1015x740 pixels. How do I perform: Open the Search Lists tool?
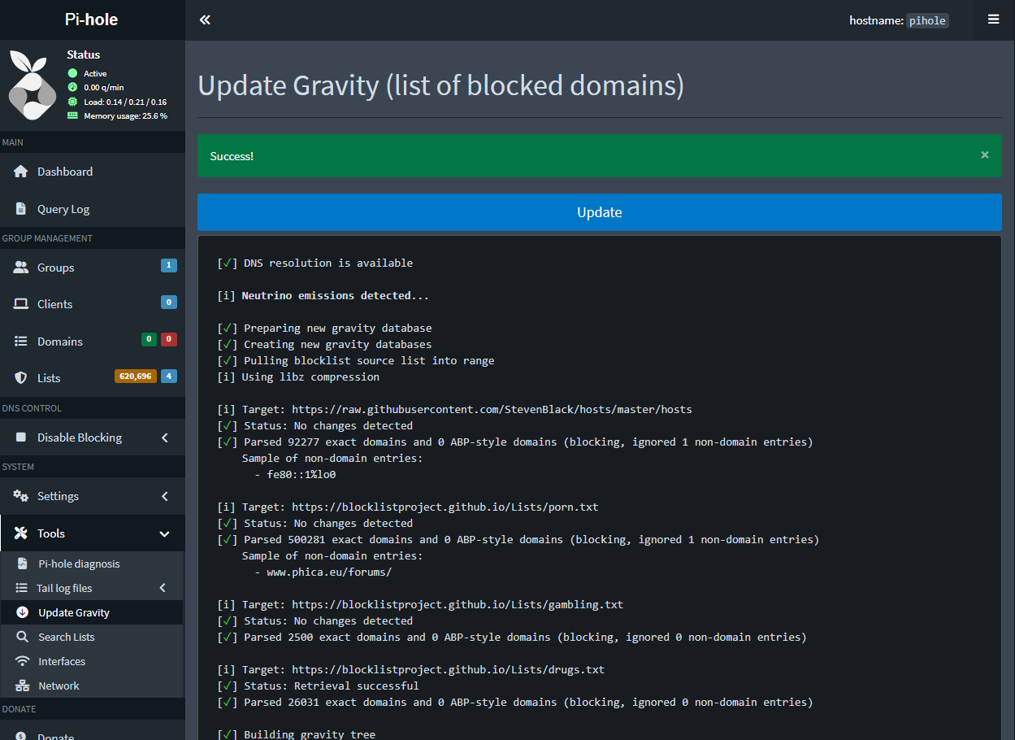93,637
